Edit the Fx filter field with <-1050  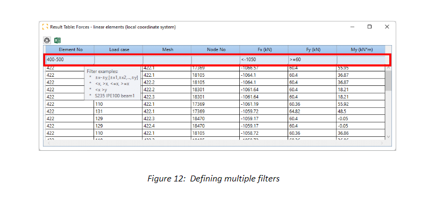click(x=264, y=60)
